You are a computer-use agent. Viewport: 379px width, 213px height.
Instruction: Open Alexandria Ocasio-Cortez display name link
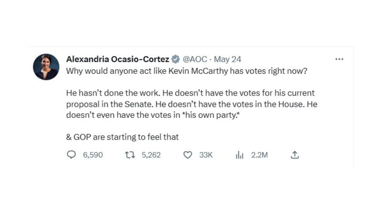(x=118, y=59)
